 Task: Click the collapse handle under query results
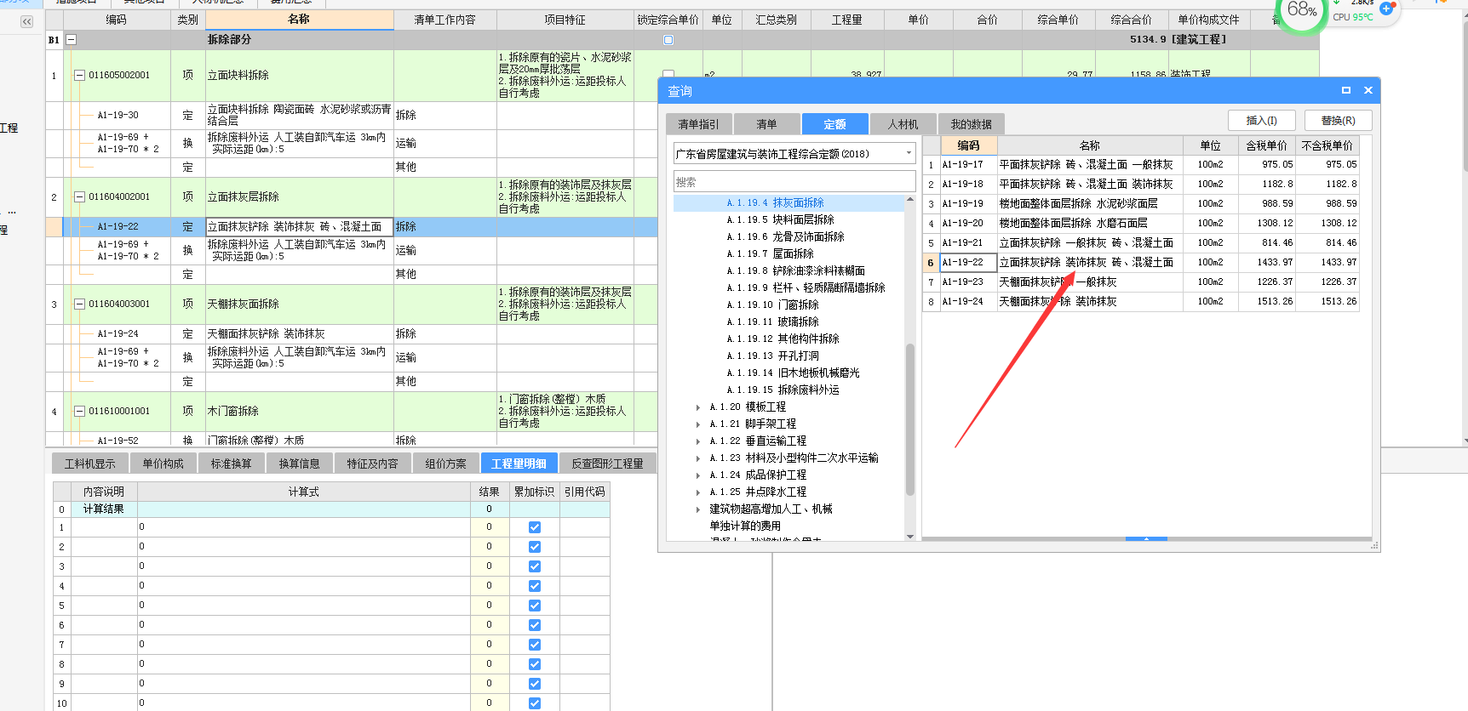[1146, 539]
